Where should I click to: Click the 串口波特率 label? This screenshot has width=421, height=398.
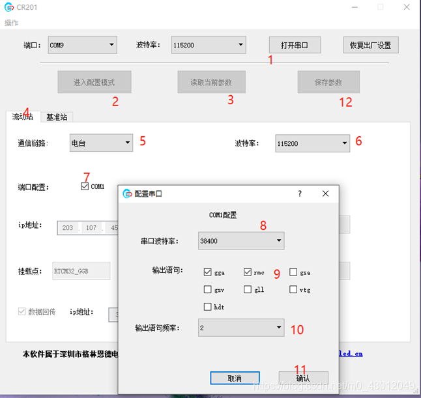coord(160,241)
